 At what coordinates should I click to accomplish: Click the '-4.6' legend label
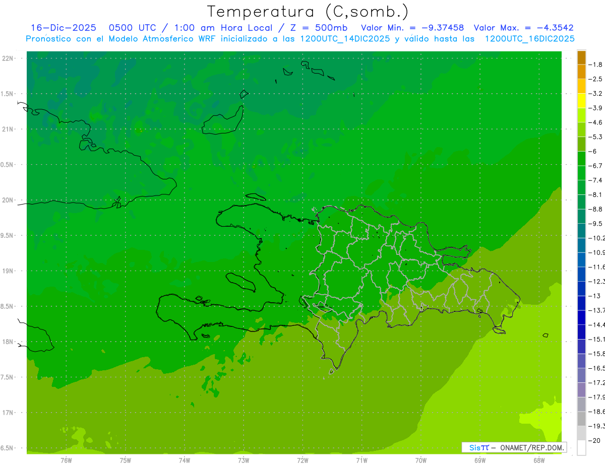coord(596,122)
